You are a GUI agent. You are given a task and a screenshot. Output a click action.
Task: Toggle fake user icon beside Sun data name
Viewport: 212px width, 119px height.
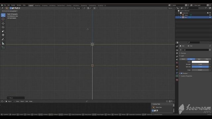(x=210, y=50)
